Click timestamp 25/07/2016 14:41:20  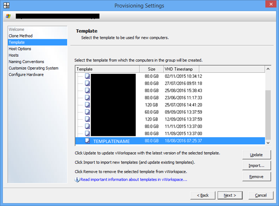click(183, 105)
